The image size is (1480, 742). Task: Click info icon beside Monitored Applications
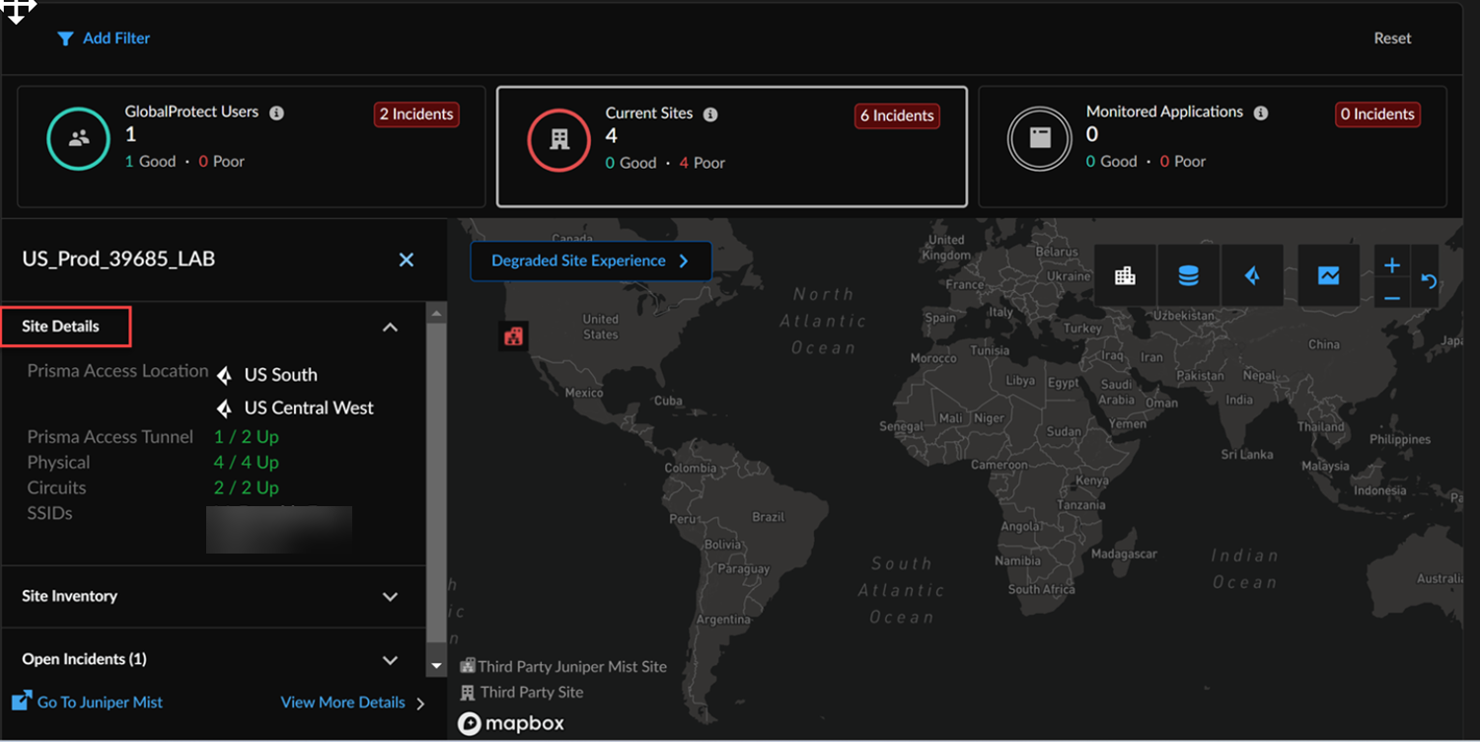pos(1260,112)
